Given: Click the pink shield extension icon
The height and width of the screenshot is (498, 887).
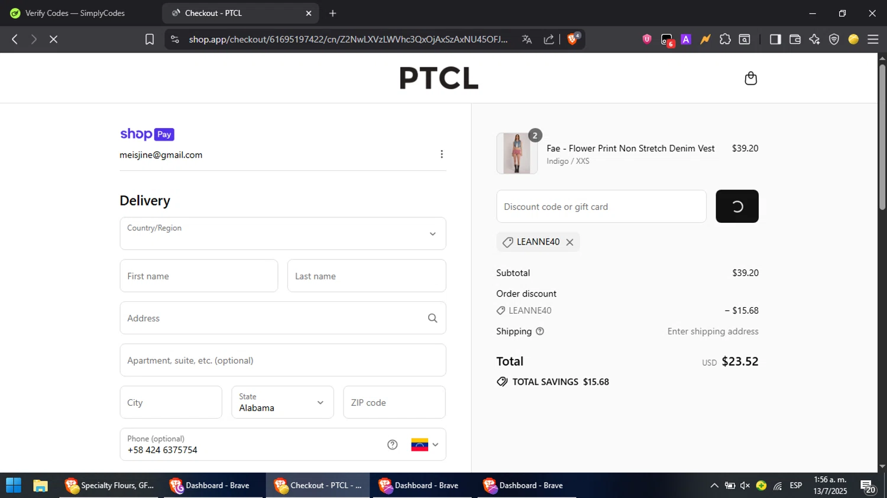Looking at the screenshot, I should pyautogui.click(x=647, y=39).
